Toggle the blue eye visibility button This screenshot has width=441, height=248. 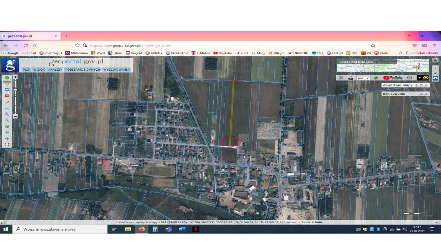tap(435, 78)
